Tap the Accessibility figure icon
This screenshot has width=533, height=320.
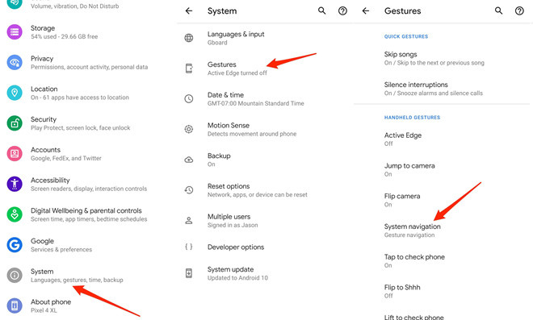click(15, 184)
